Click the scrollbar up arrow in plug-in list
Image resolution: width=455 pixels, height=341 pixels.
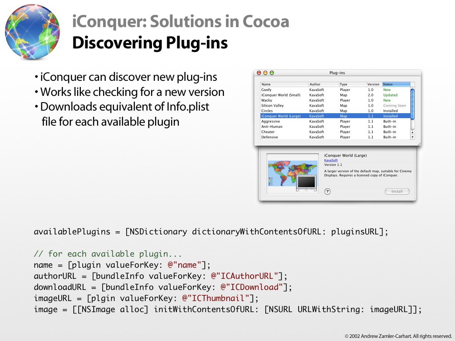click(x=412, y=132)
